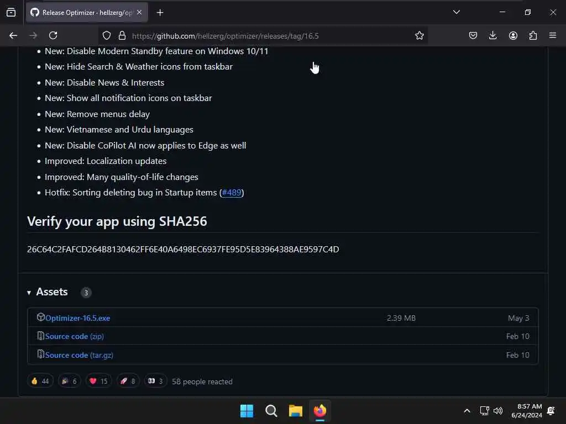Click the zip file icon beside Source code (zip)
The width and height of the screenshot is (566, 424).
click(40, 336)
